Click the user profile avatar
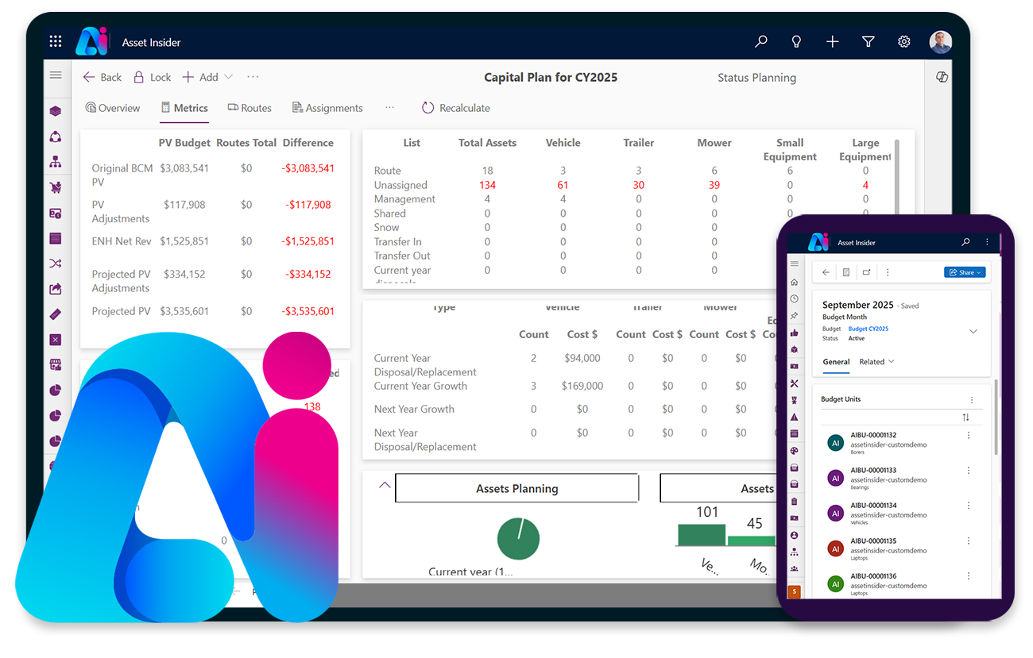The width and height of the screenshot is (1033, 658). click(940, 42)
